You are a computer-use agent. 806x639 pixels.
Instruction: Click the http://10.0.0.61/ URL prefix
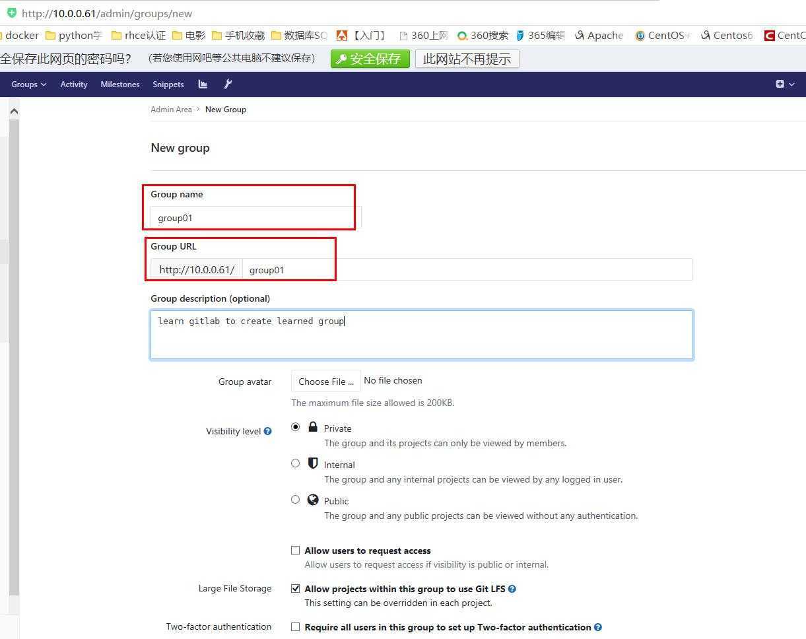click(x=197, y=269)
